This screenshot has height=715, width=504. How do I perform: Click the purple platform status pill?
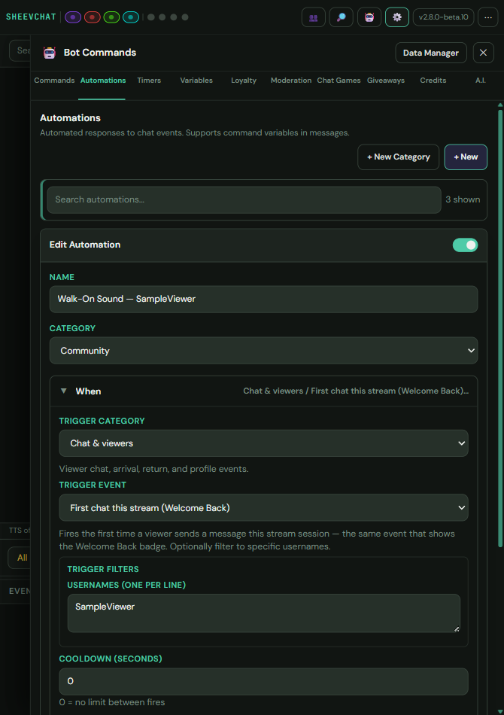pos(73,17)
